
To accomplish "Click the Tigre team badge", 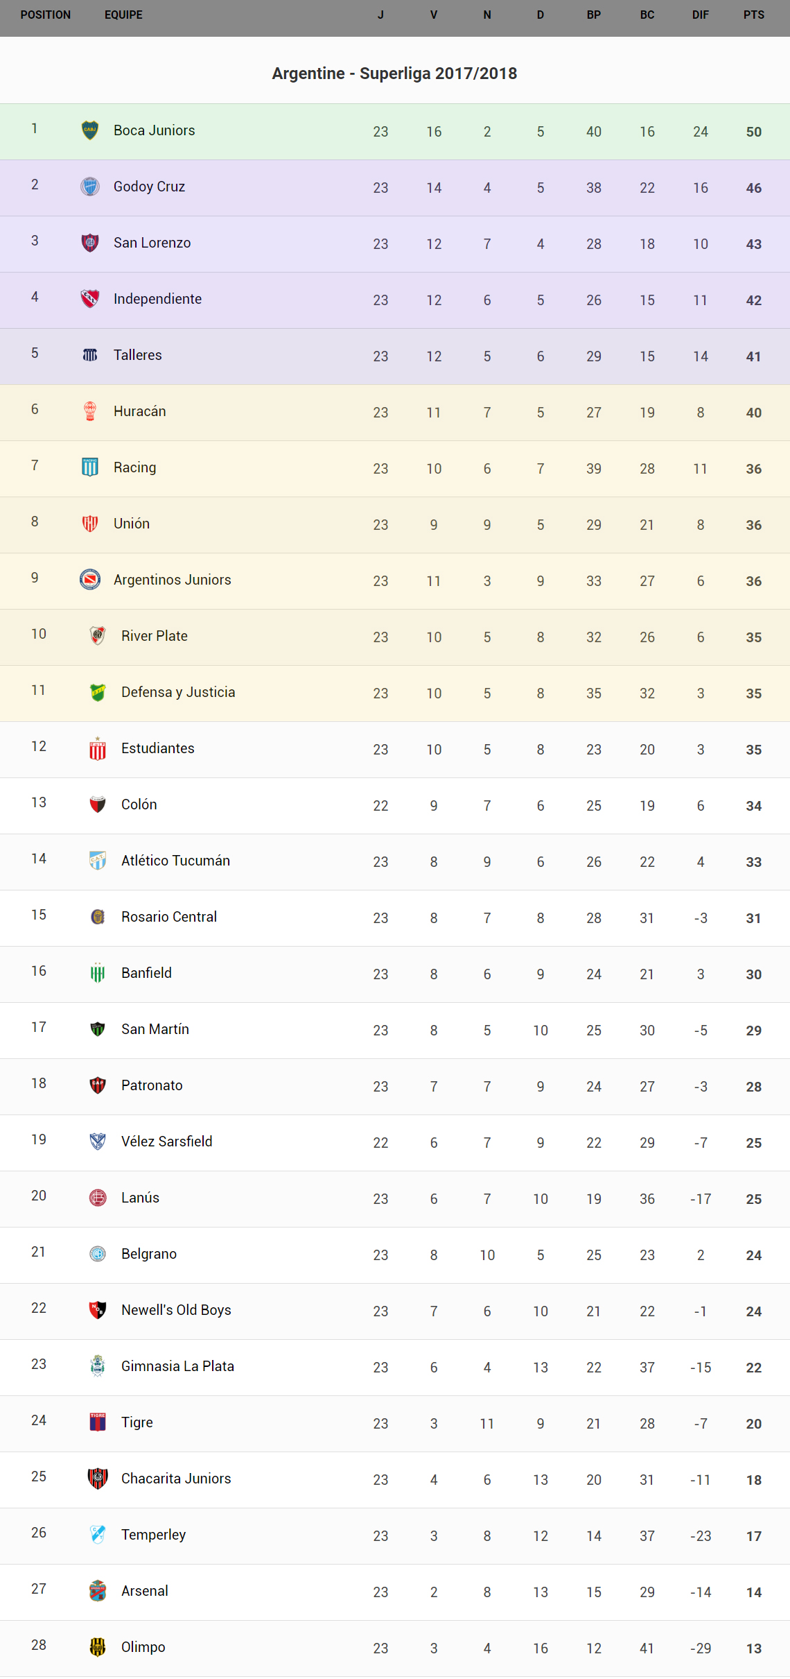I will point(98,1422).
